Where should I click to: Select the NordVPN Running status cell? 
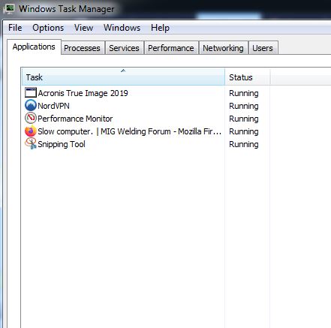point(244,106)
